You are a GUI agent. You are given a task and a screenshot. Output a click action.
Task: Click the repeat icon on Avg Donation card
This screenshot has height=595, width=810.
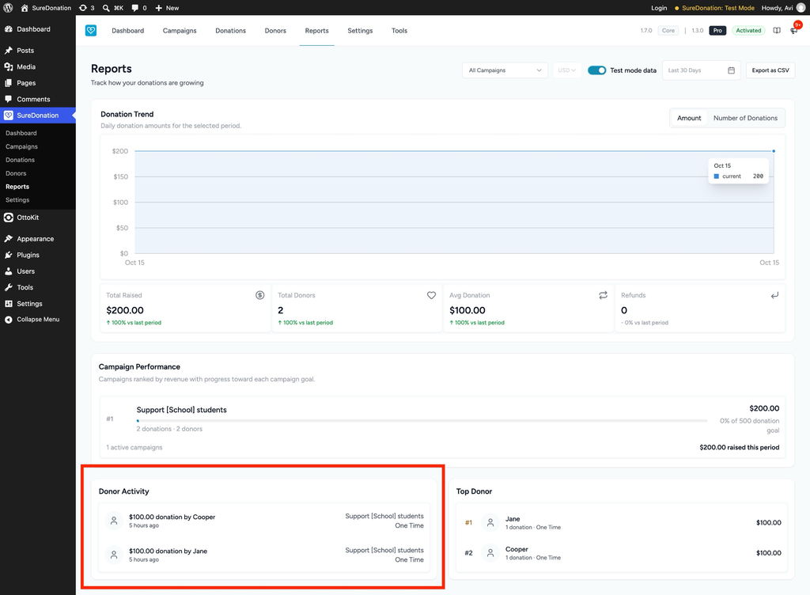[x=603, y=295]
